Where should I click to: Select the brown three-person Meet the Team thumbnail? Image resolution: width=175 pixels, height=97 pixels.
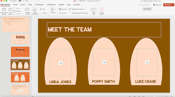pos(20,64)
